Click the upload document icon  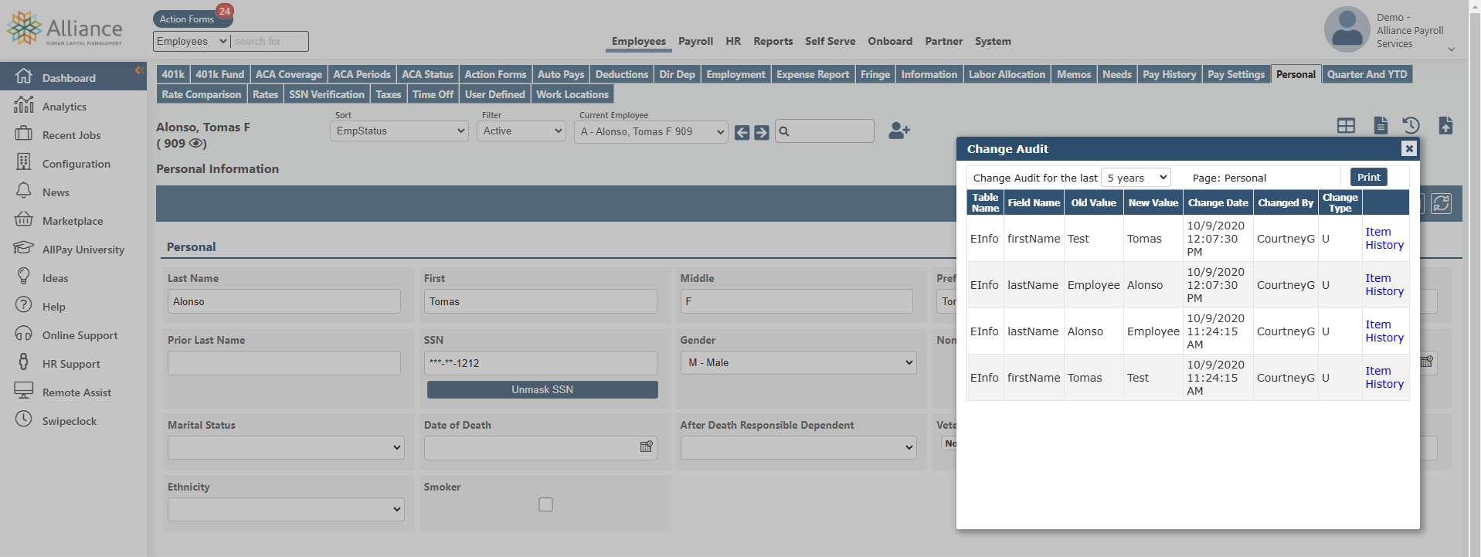pos(1445,125)
